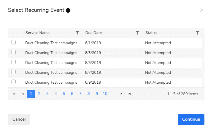Image resolution: width=211 pixels, height=130 pixels.
Task: Click the Cancel button
Action: [19, 119]
